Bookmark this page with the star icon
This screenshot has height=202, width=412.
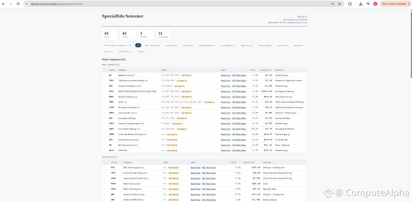coord(339,4)
